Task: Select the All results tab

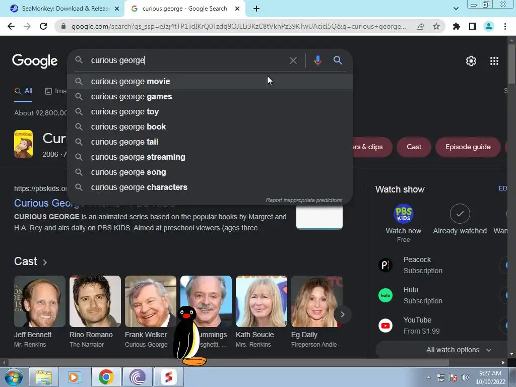Action: 23,91
